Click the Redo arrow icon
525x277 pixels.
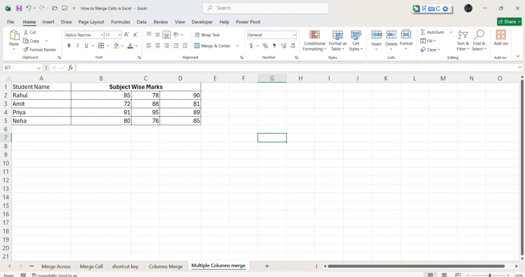click(x=42, y=8)
